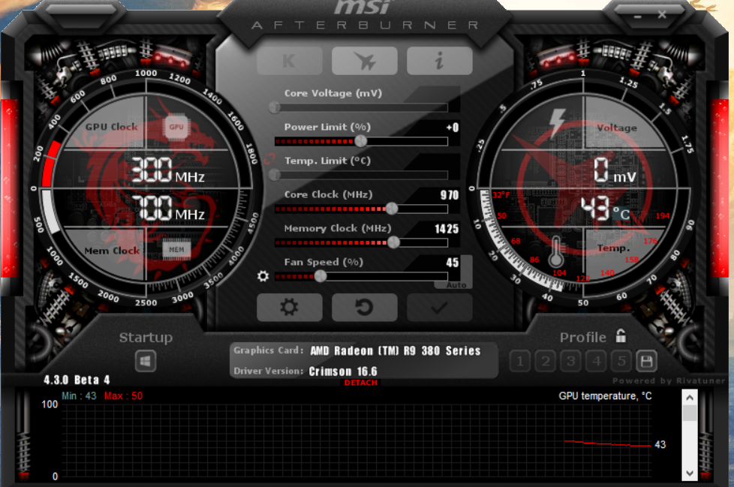
Task: Apply settings with the checkmark button
Action: pyautogui.click(x=439, y=308)
